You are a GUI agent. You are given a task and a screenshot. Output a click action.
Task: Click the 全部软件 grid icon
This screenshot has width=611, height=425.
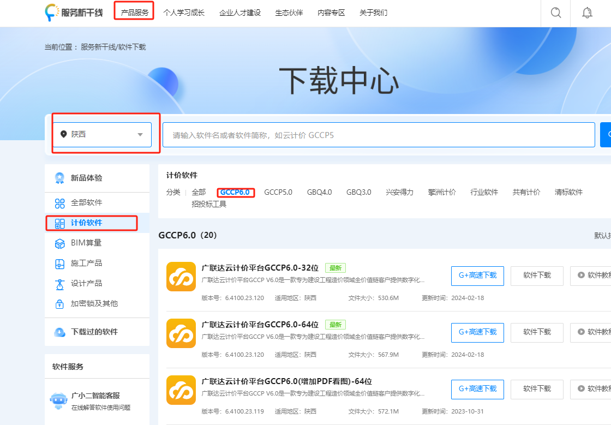(x=59, y=203)
